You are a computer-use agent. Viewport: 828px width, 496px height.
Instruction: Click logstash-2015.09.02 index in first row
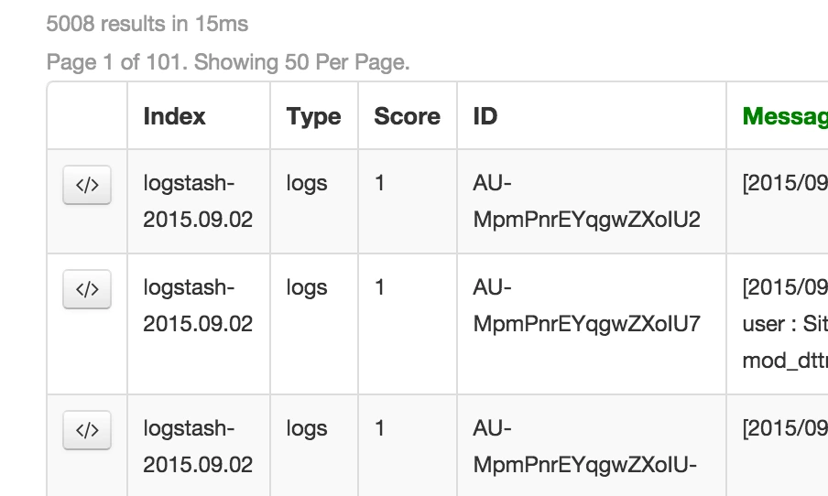coord(198,201)
